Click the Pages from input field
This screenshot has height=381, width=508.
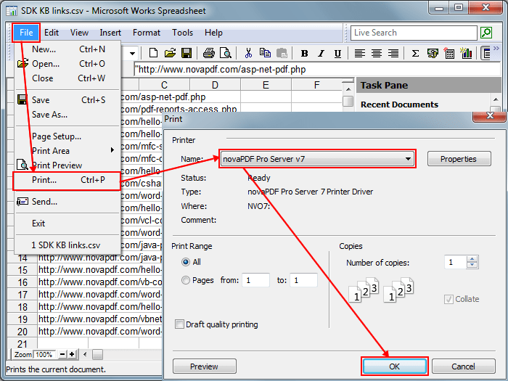click(x=255, y=280)
